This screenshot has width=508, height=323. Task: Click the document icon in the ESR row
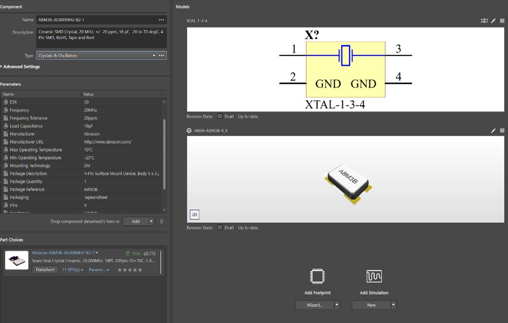coord(6,102)
